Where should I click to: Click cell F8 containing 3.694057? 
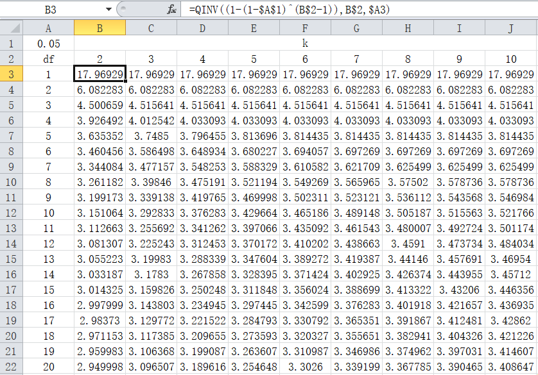(305, 151)
